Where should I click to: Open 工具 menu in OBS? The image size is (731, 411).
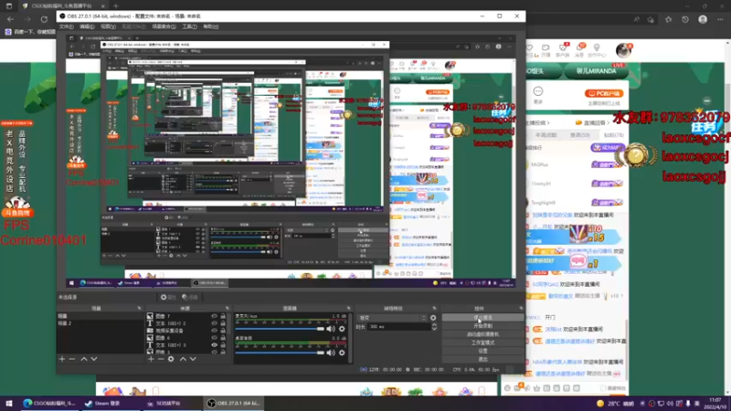pos(189,26)
